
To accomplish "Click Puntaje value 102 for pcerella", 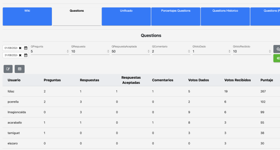I will click(x=263, y=102).
